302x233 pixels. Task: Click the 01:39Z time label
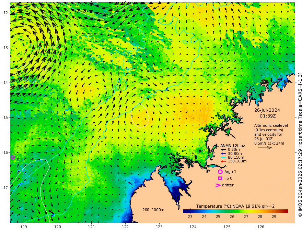pos(268,116)
